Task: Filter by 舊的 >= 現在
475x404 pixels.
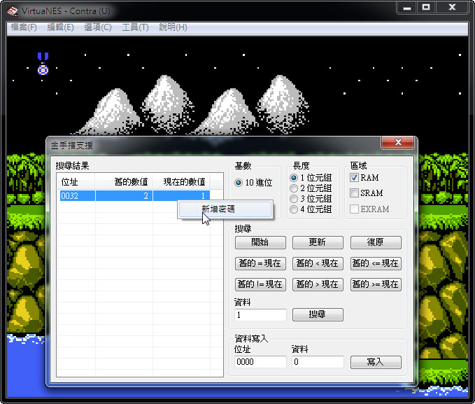Action: (376, 284)
